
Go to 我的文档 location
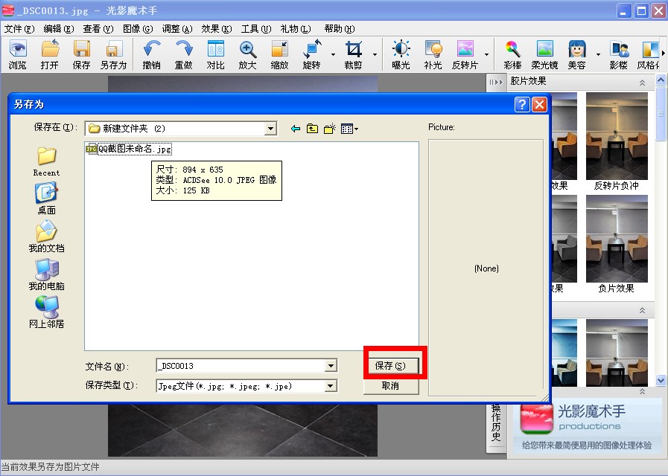tap(46, 237)
